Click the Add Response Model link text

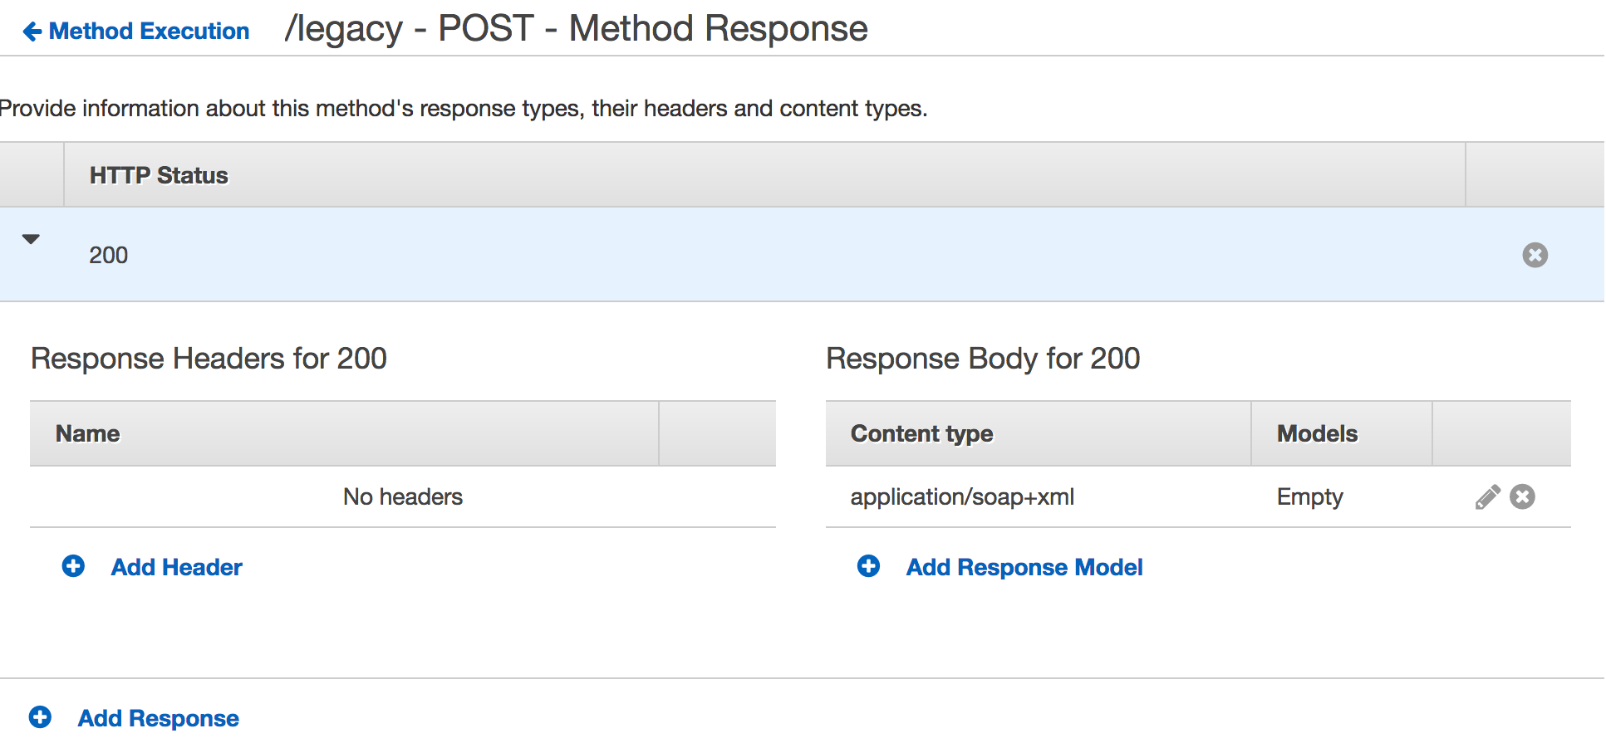click(1024, 567)
